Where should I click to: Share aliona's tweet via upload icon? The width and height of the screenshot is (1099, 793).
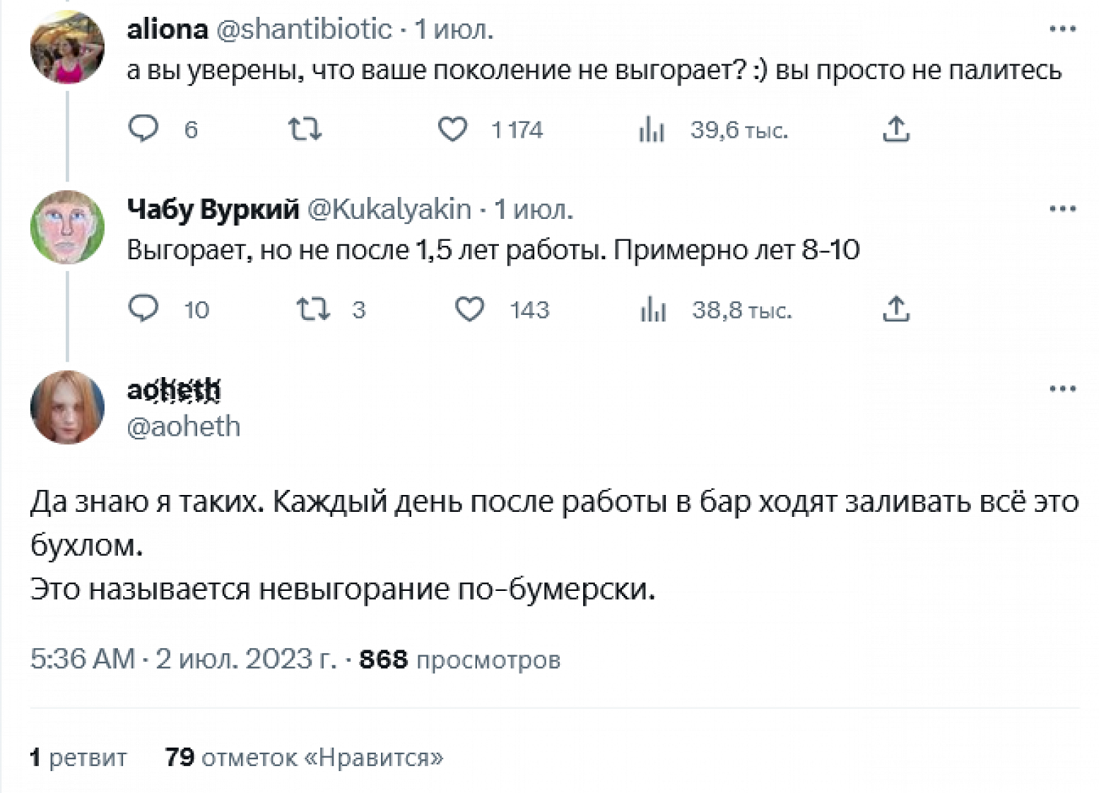[x=896, y=130]
